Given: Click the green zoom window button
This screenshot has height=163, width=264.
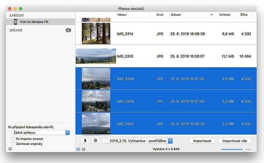Looking at the screenshot, I should [20, 9].
